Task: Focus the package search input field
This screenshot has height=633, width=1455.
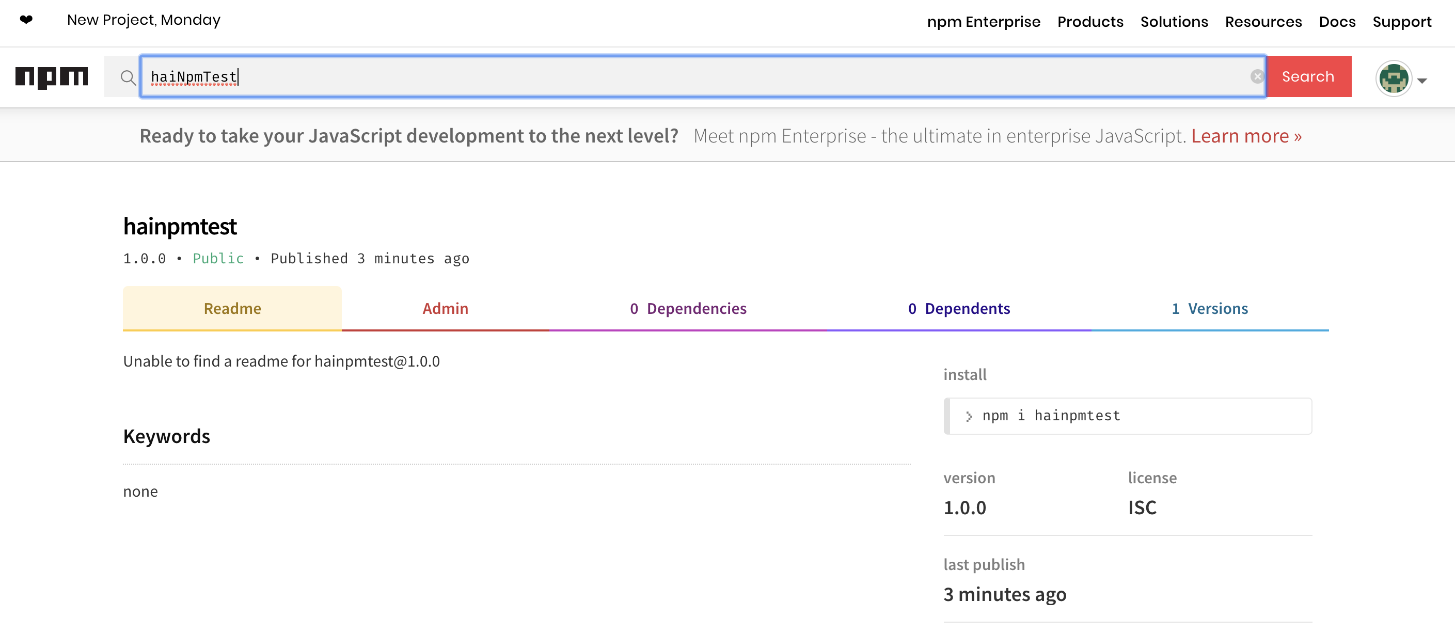Action: [703, 77]
